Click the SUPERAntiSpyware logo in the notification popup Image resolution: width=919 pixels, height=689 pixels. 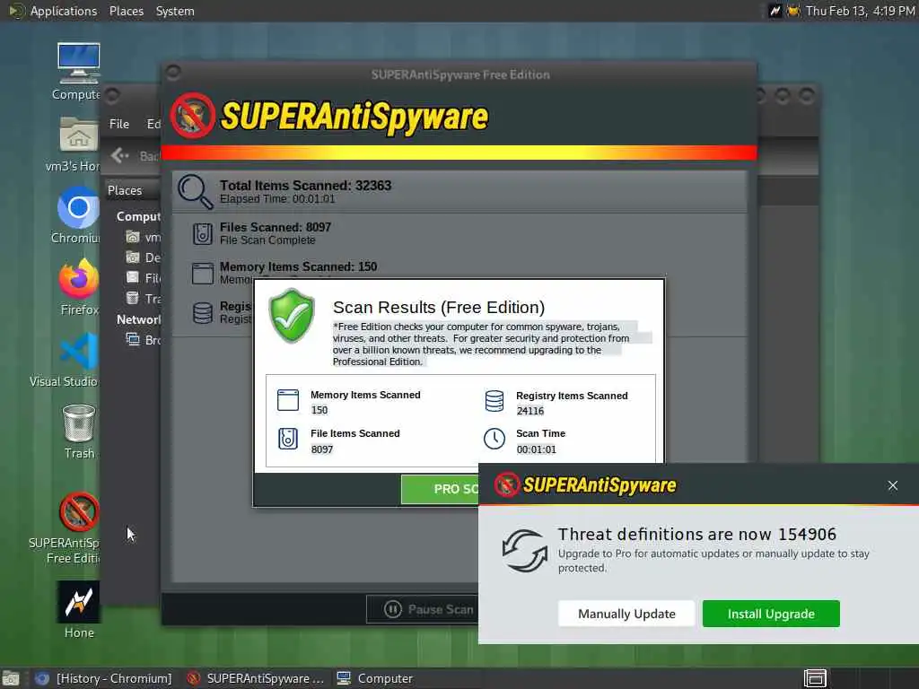585,485
